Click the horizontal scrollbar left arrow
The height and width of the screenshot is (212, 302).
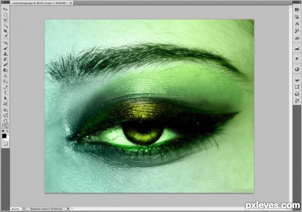(x=72, y=208)
